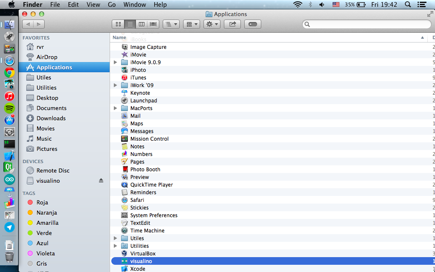Open Notification Center icon

422,4
